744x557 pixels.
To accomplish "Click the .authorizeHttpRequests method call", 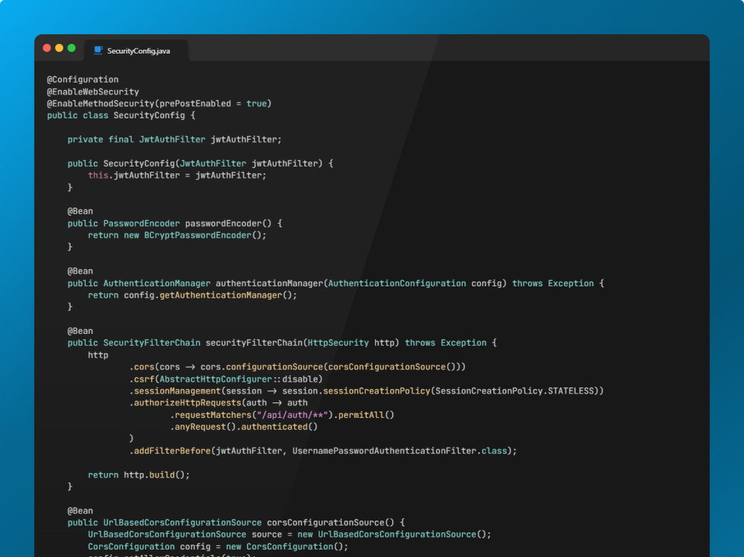I will [x=185, y=403].
